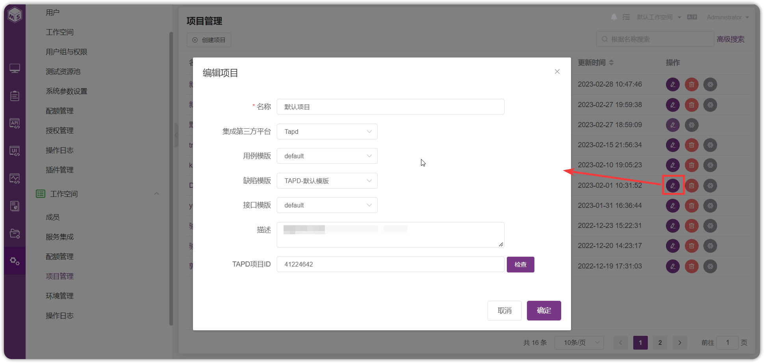Delete project updated 2023-02-27 19:59:38
This screenshot has height=363, width=764.
click(x=692, y=105)
